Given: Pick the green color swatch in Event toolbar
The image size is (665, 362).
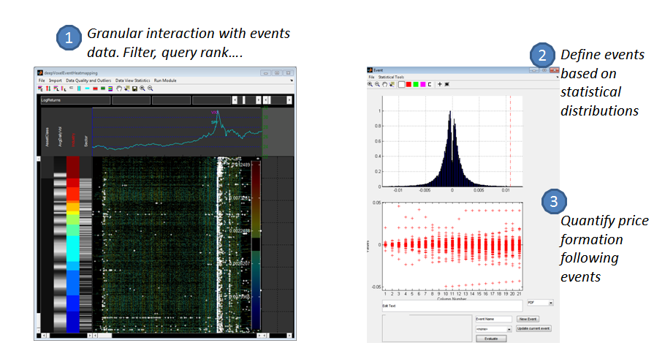Looking at the screenshot, I should coord(416,84).
